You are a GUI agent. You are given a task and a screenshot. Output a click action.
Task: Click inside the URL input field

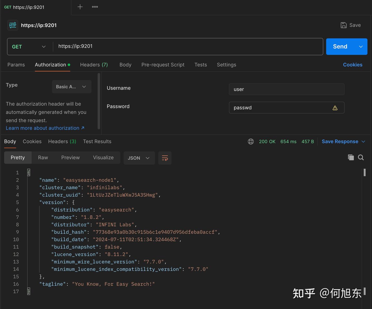coord(181,46)
